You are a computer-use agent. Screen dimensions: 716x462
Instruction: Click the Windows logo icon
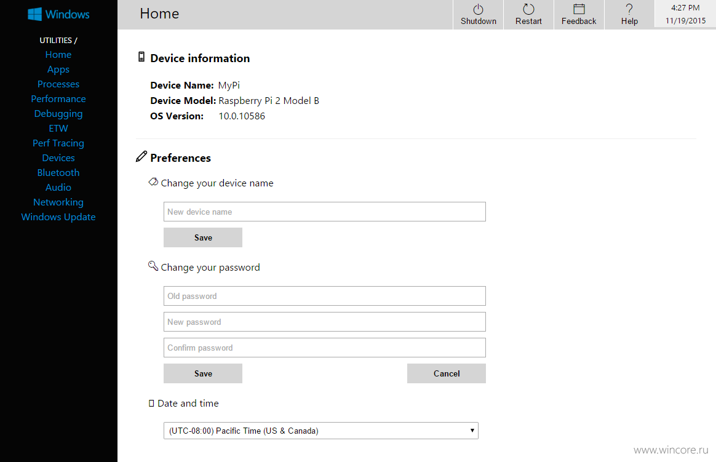click(x=34, y=14)
